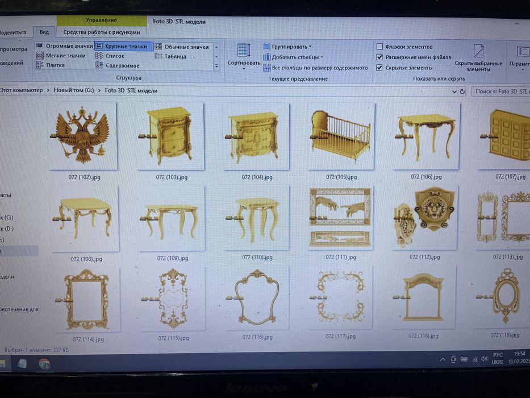This screenshot has height=398, width=530.
Task: Open the Поделиться ribbon tab
Action: 13,32
